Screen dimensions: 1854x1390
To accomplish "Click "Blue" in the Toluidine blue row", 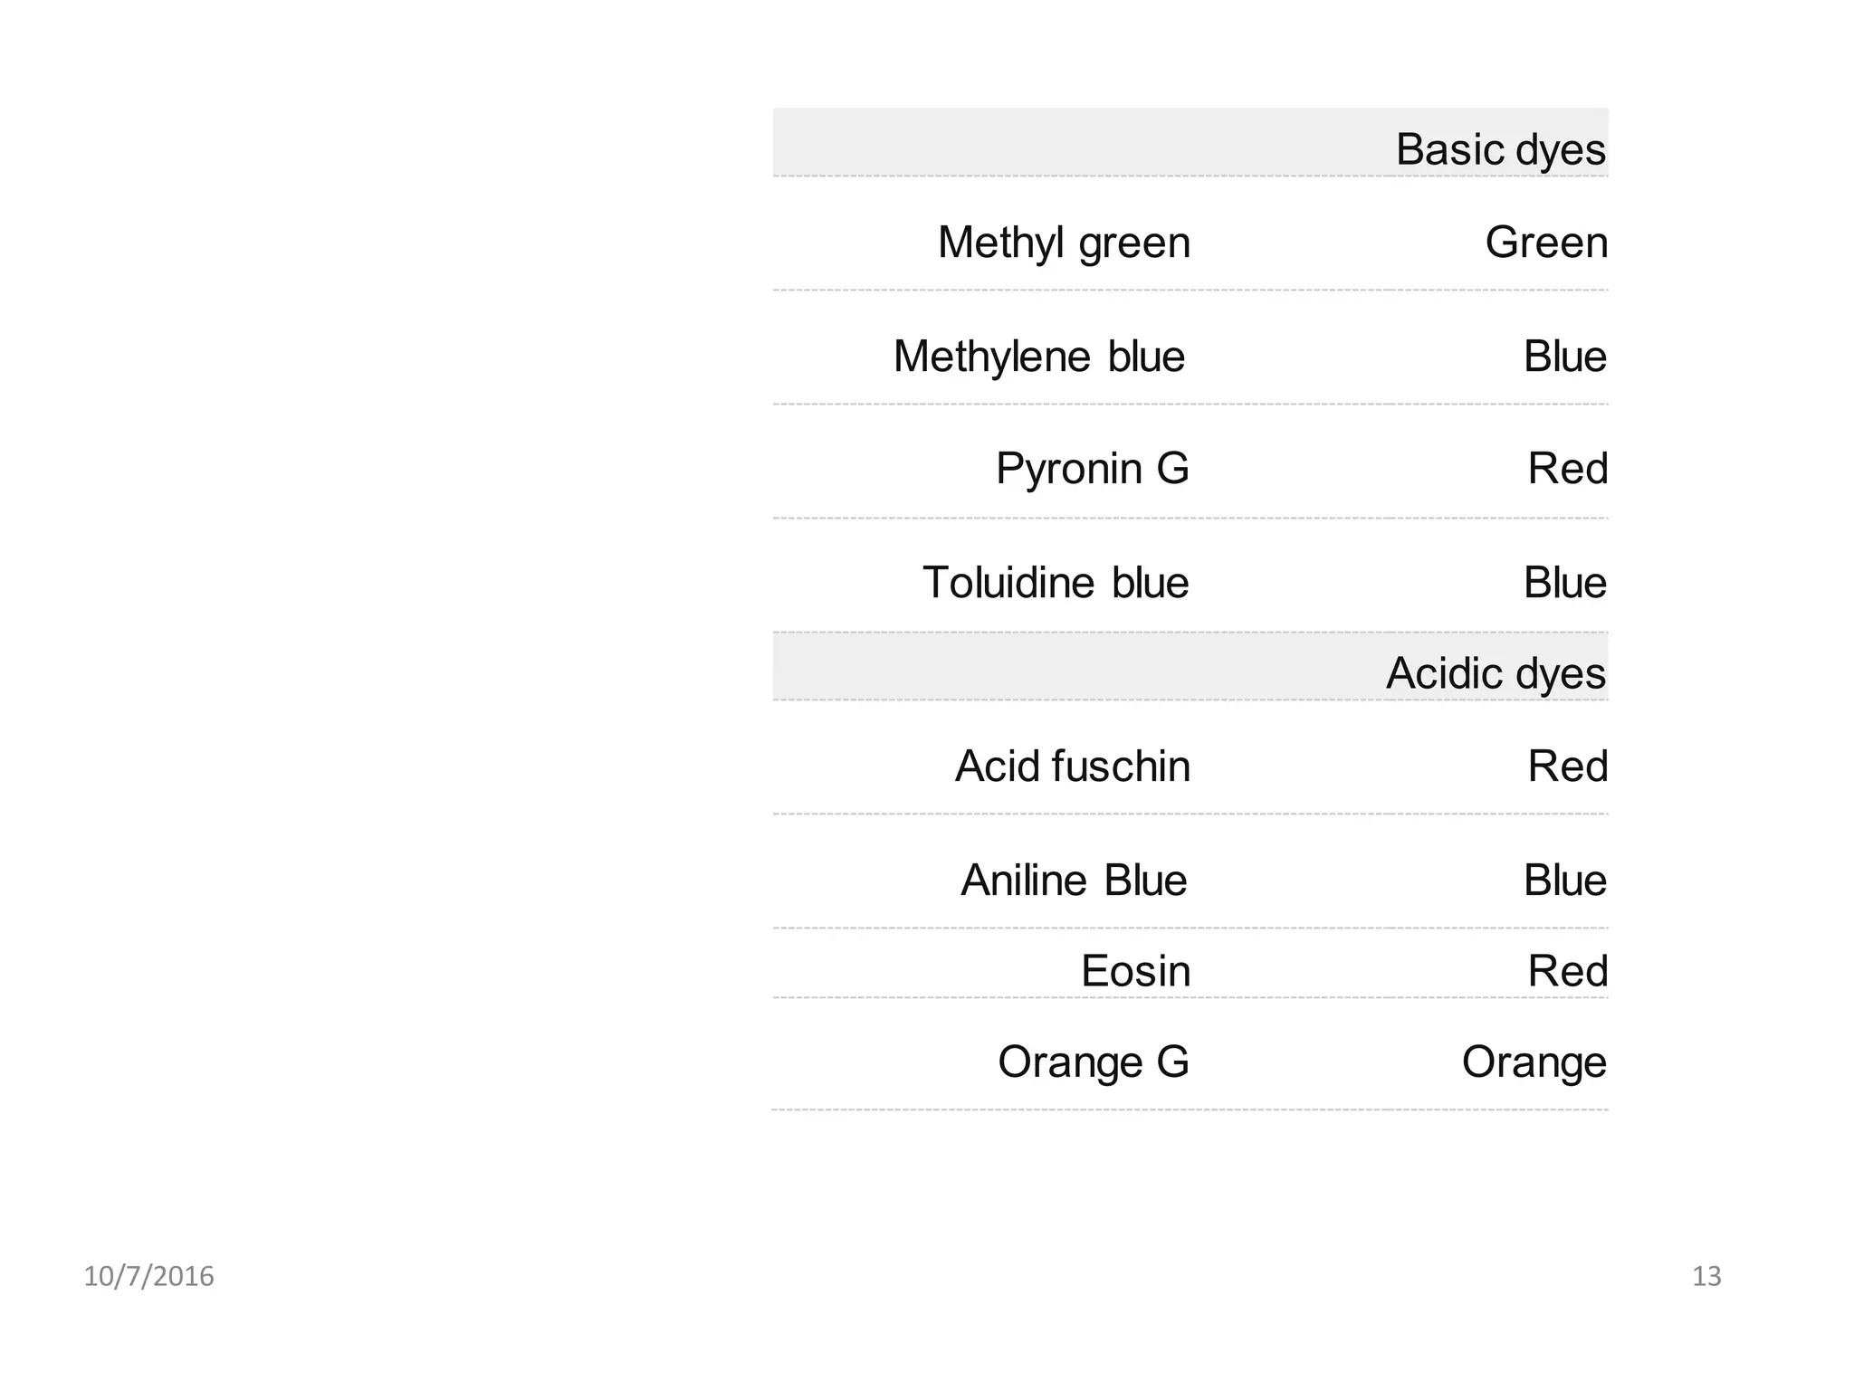I will (x=1564, y=583).
